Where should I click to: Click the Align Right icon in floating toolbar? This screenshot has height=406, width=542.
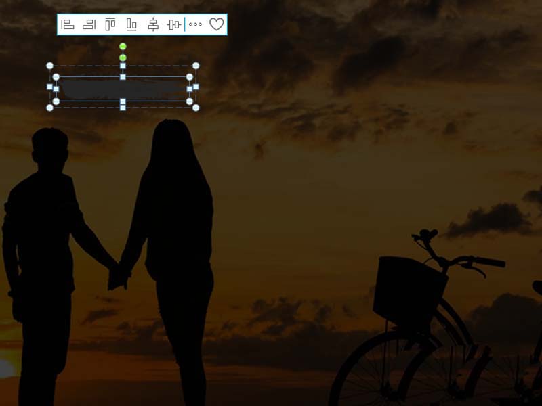[x=89, y=24]
